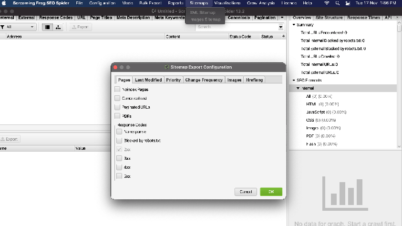402x226 pixels.
Task: Click OK to confirm sitemap export
Action: (271, 192)
